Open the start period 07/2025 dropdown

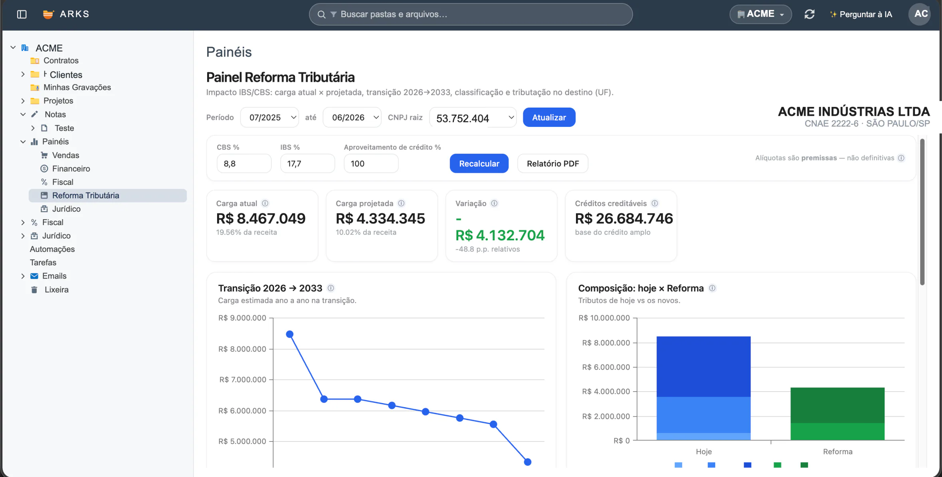[x=269, y=117]
